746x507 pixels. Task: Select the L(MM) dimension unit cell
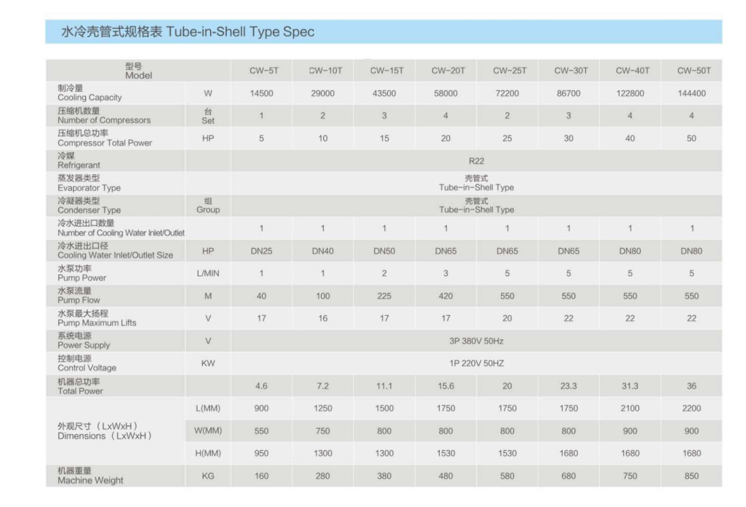tap(208, 409)
